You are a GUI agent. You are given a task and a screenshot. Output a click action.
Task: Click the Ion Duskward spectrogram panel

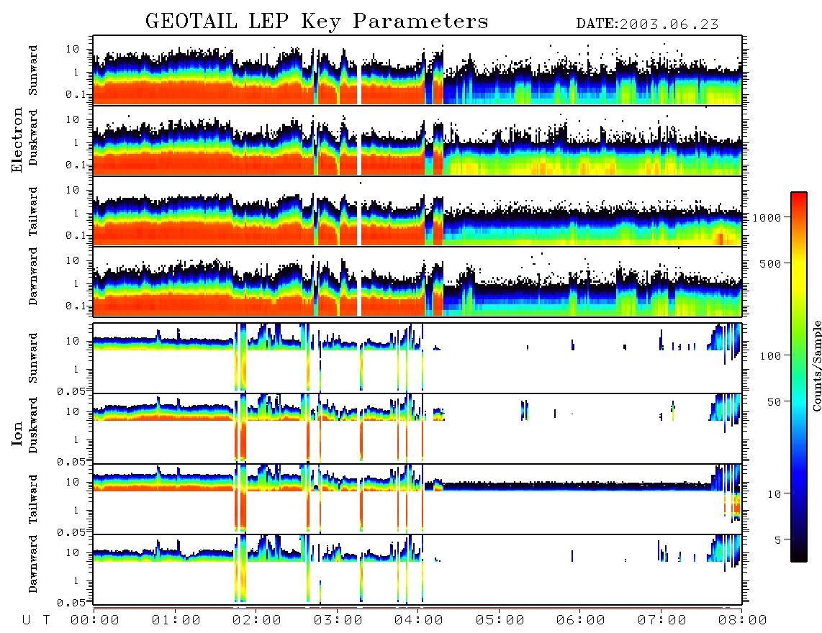pyautogui.click(x=417, y=429)
